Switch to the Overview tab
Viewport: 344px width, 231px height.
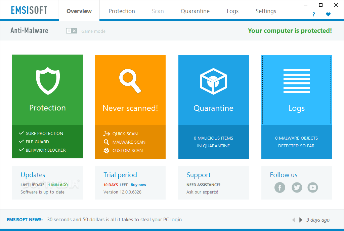pos(79,11)
